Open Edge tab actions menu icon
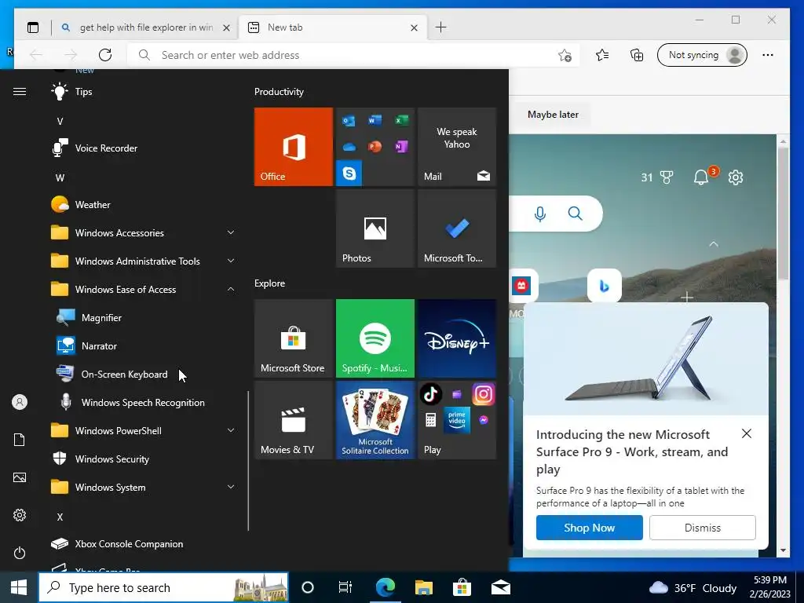The width and height of the screenshot is (804, 603). pyautogui.click(x=33, y=27)
